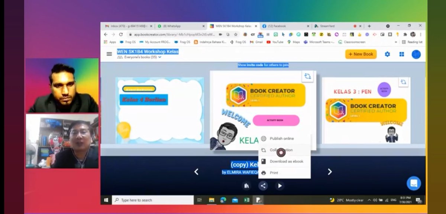This screenshot has height=214, width=446.
Task: Go to next book with right arrow
Action: pyautogui.click(x=330, y=172)
